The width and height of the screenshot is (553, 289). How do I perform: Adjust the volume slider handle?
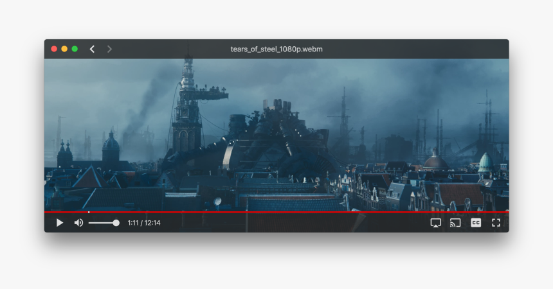[116, 223]
